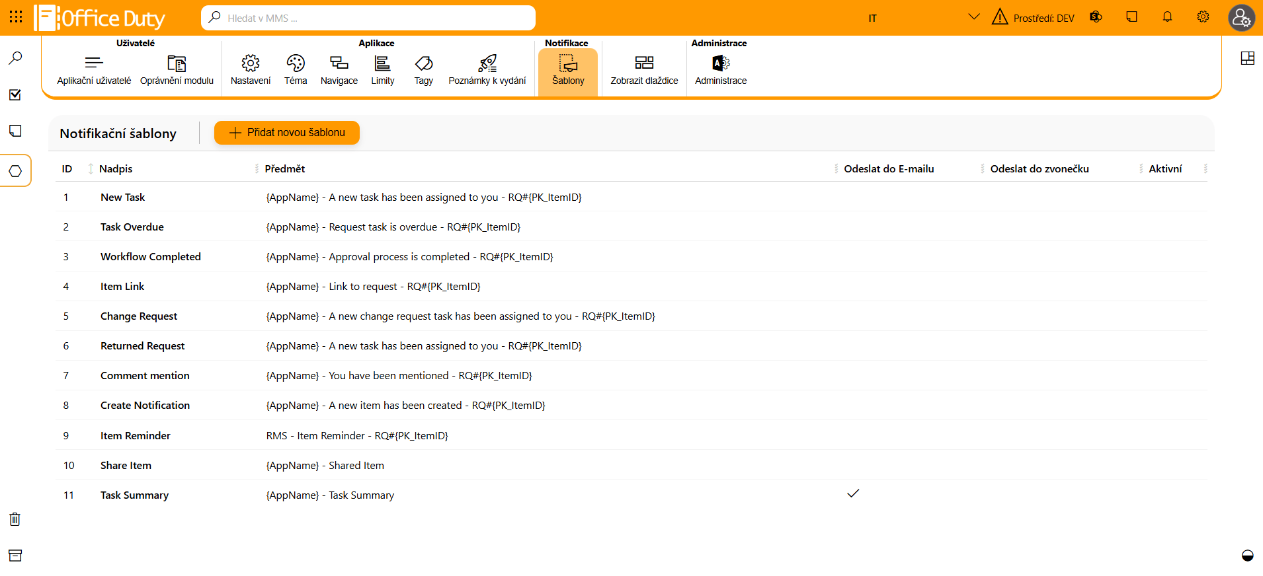Click Přidat novou šablonu button
This screenshot has height=576, width=1263.
pos(287,133)
